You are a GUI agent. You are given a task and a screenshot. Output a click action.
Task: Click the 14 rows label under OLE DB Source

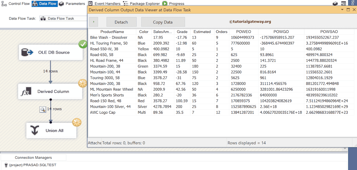pos(50,71)
